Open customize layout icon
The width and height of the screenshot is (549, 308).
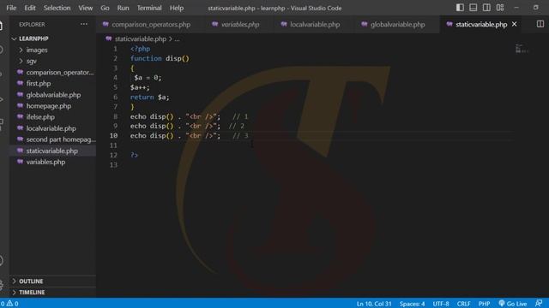[500, 8]
